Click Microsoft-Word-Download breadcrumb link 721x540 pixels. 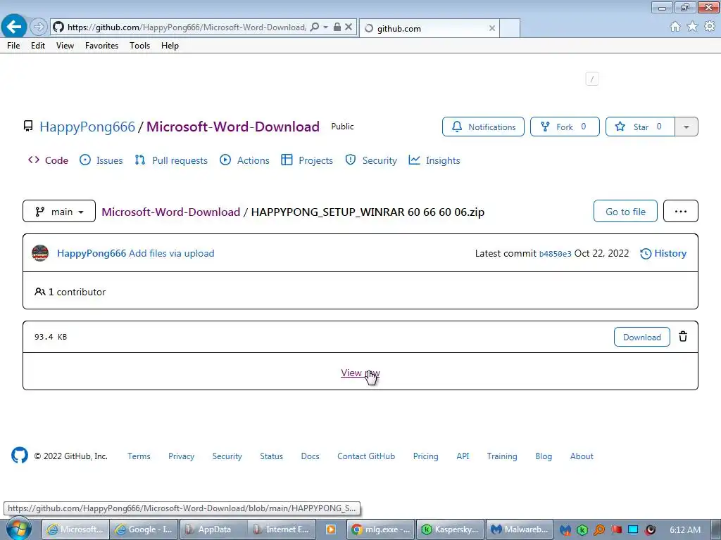tap(170, 212)
